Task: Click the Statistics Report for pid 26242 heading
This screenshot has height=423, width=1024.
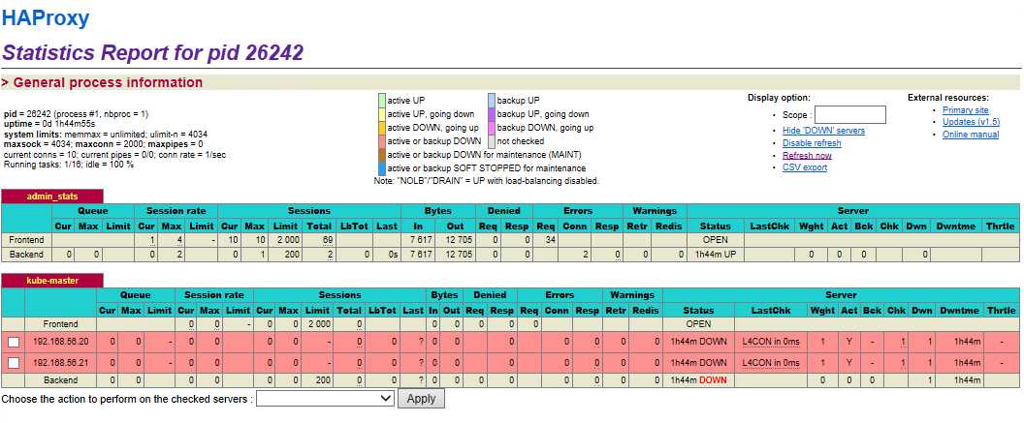Action: (153, 53)
